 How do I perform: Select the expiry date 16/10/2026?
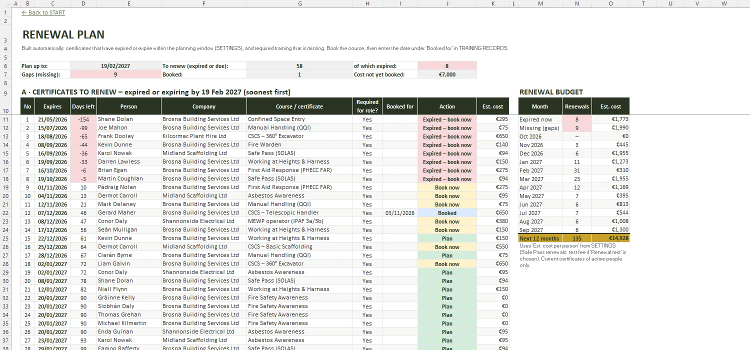(x=52, y=170)
